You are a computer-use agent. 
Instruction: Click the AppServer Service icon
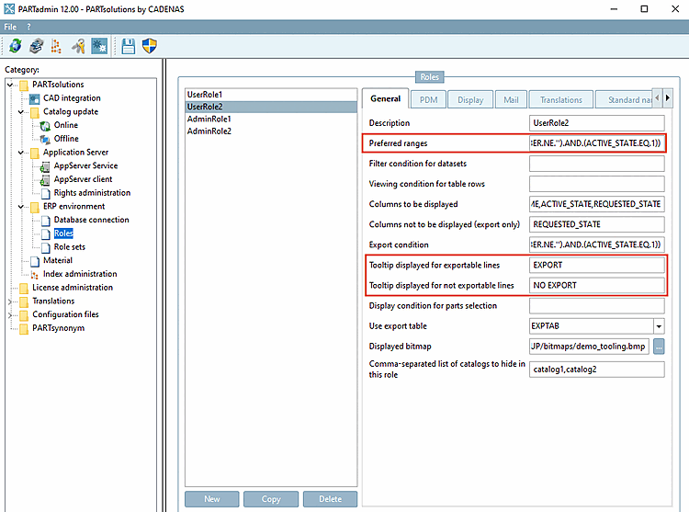pos(45,166)
